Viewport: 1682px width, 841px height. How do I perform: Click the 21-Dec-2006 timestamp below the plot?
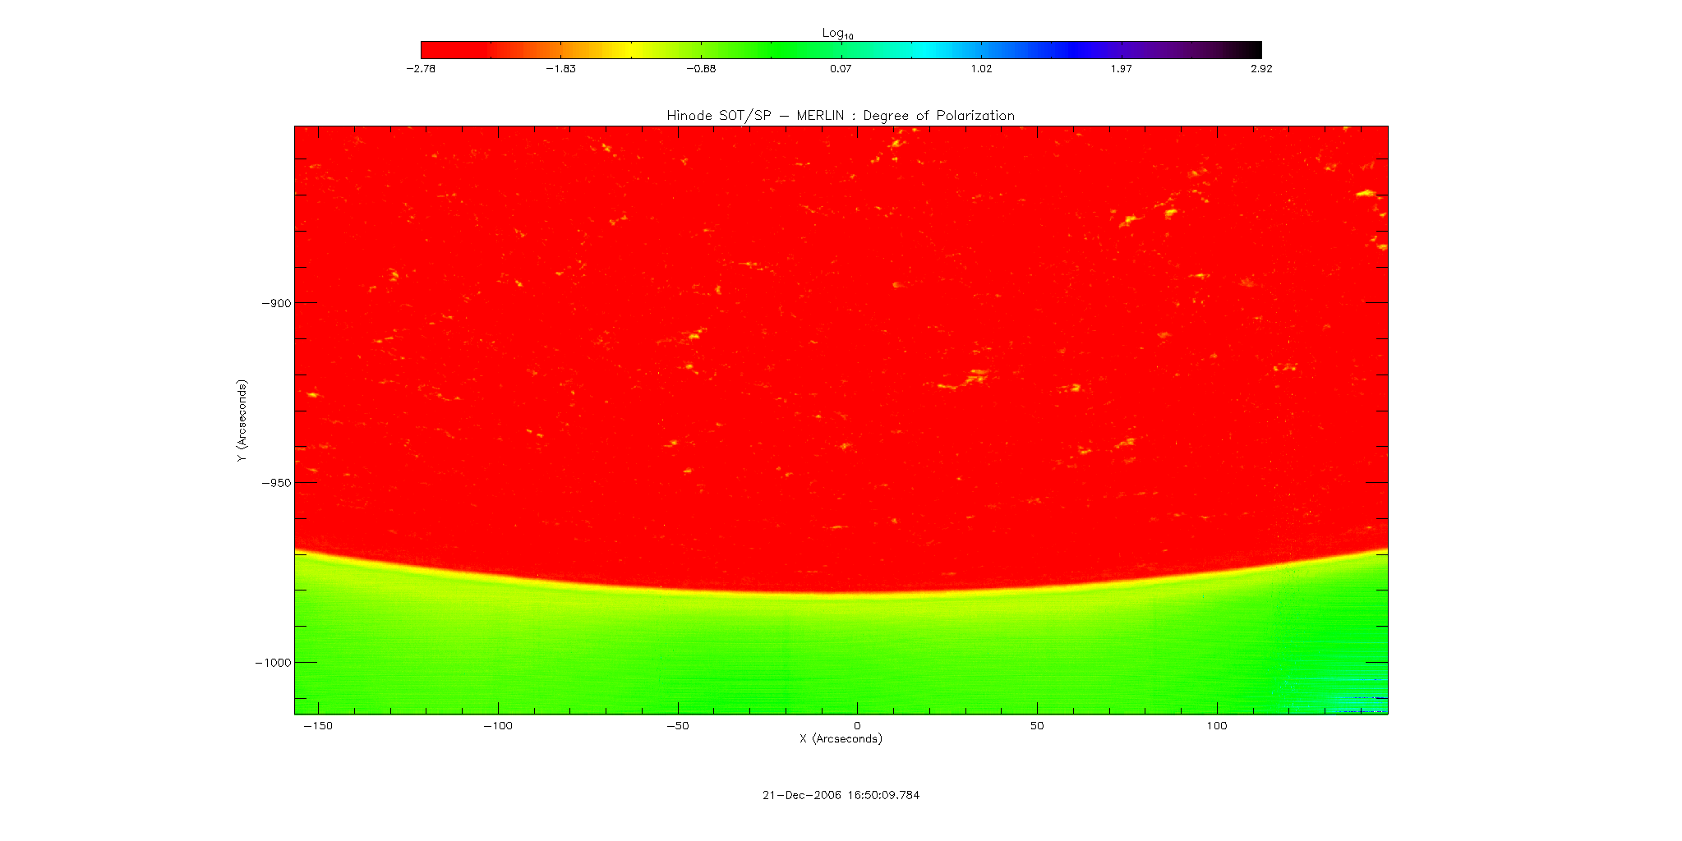point(841,795)
